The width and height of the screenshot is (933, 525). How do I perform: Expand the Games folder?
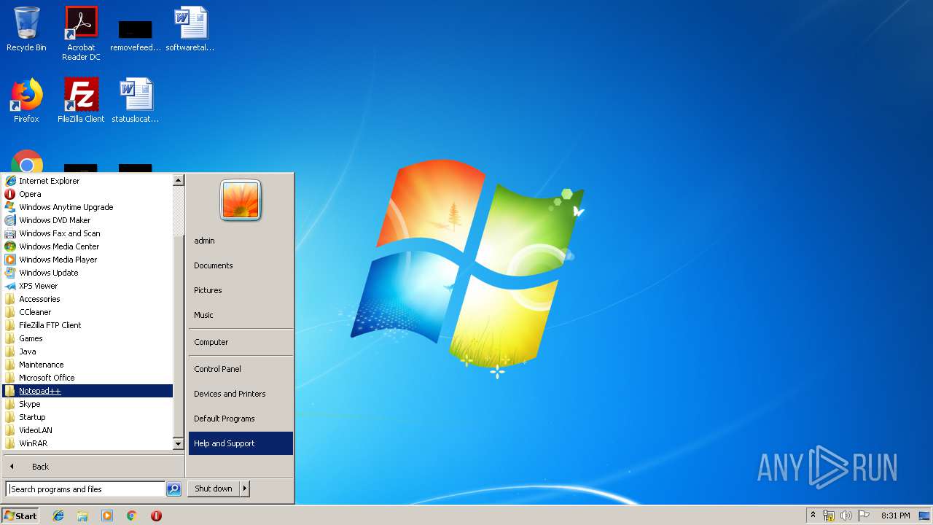(87, 338)
